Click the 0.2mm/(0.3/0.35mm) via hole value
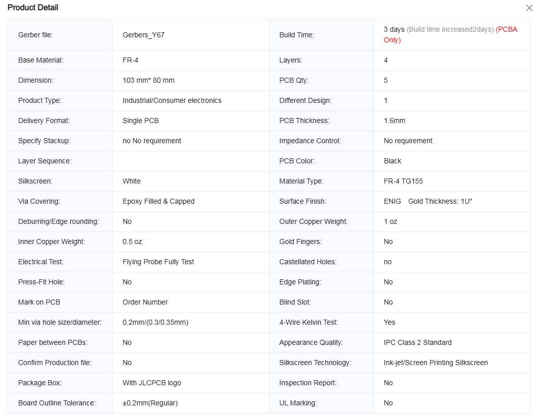 155,322
